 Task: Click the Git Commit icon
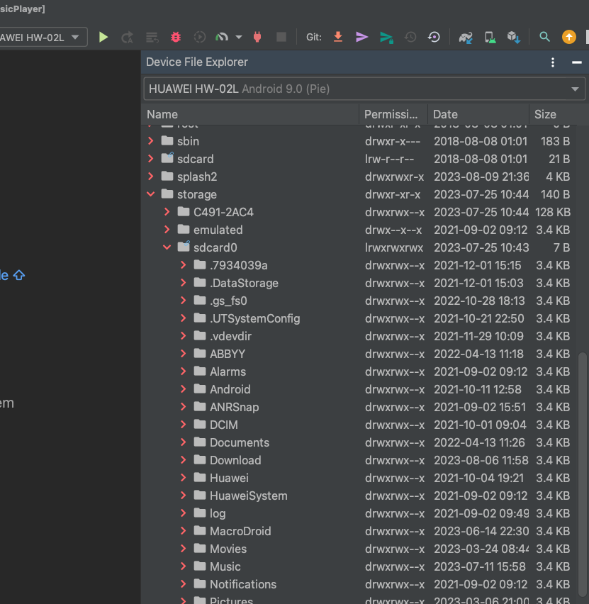[x=362, y=37]
